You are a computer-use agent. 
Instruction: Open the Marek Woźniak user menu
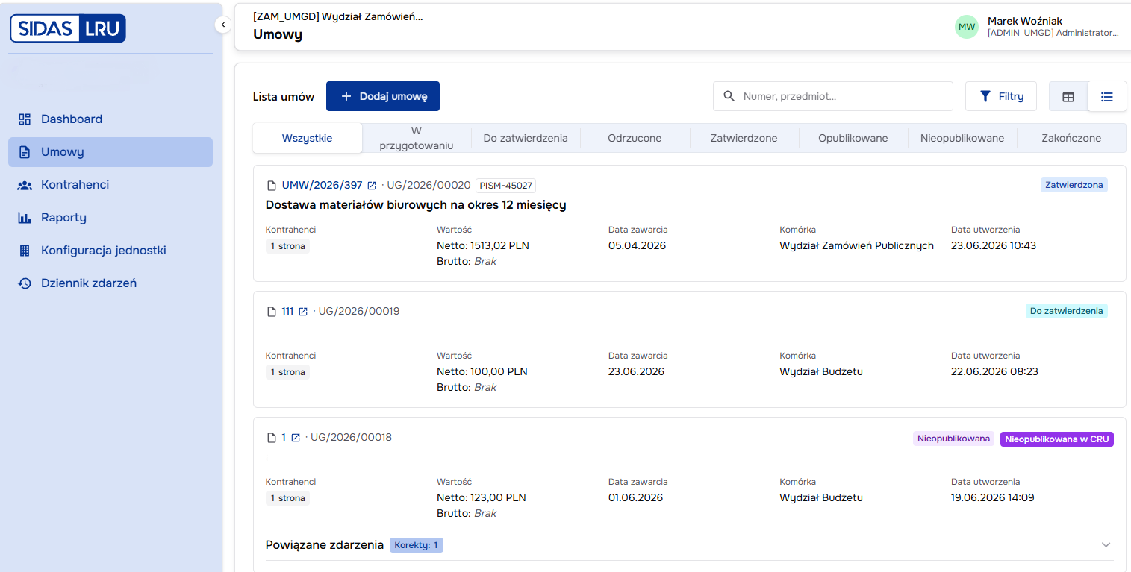(x=1037, y=27)
